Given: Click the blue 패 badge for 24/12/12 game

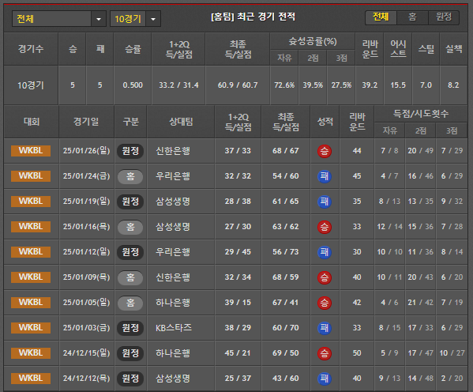Looking at the screenshot, I should point(325,379).
